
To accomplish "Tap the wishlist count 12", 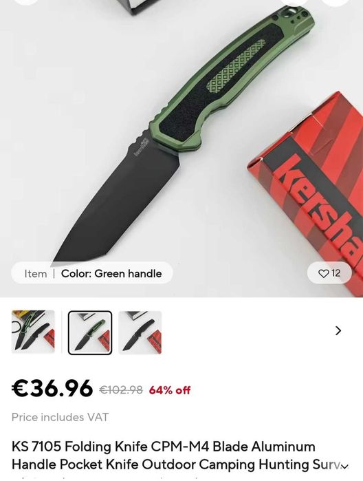I will (x=335, y=273).
